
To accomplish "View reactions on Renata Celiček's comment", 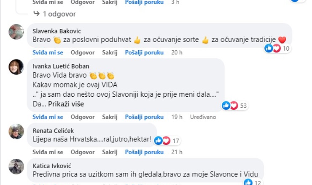I will (167, 141).
